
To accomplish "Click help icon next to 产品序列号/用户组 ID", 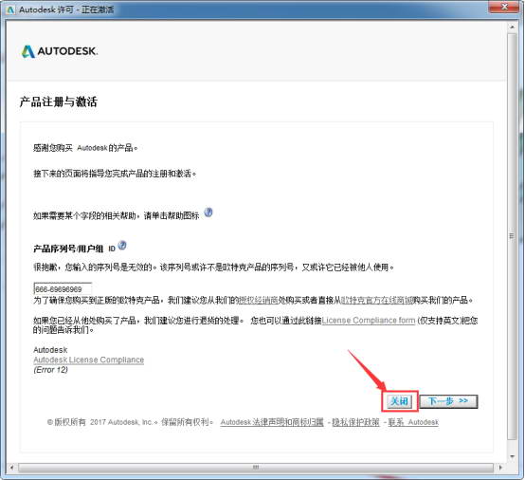I will tap(122, 246).
